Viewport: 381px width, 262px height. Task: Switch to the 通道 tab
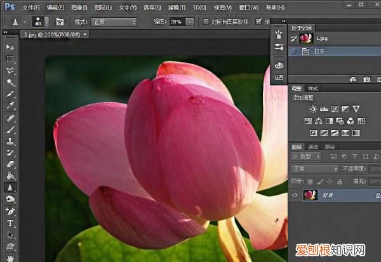coord(313,147)
